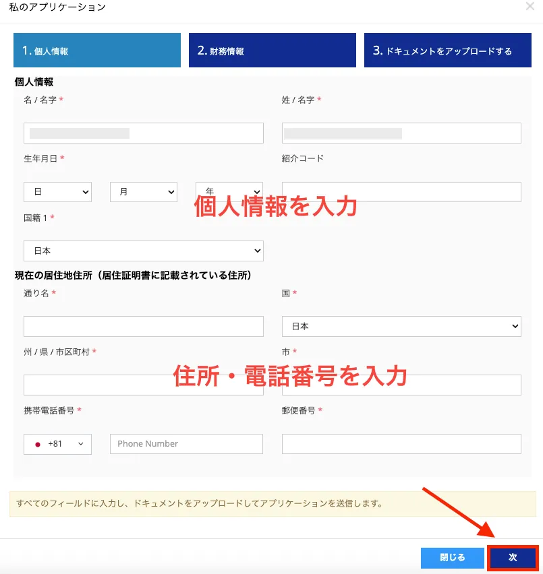Click the 通り名 street name field
This screenshot has height=574, width=543.
point(143,326)
